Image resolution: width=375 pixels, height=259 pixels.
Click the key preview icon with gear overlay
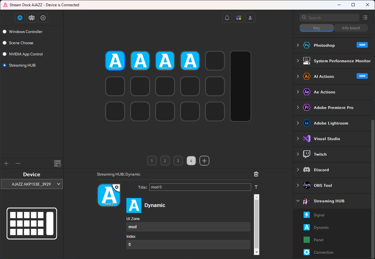109,195
